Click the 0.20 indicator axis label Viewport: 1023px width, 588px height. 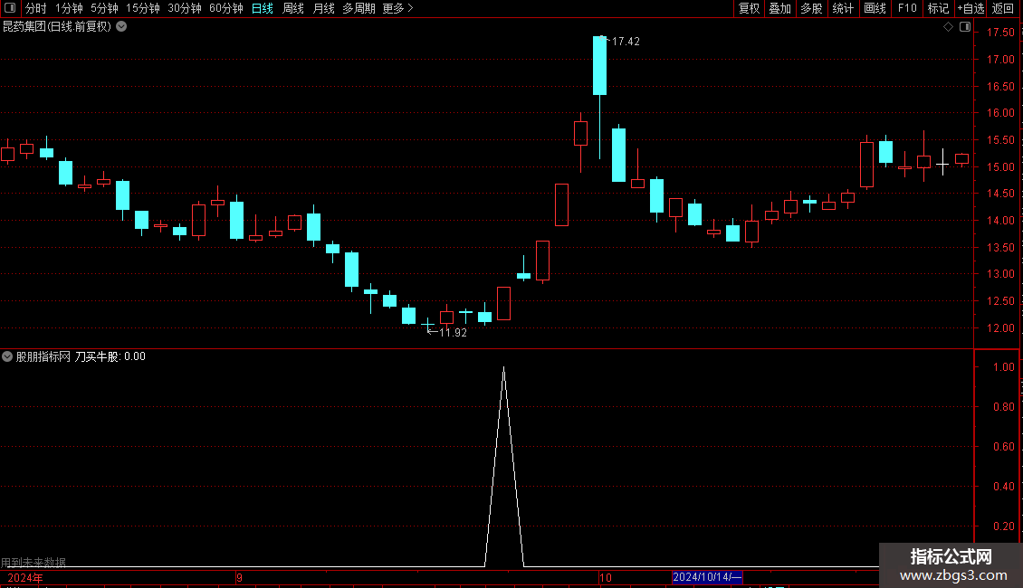point(1003,526)
